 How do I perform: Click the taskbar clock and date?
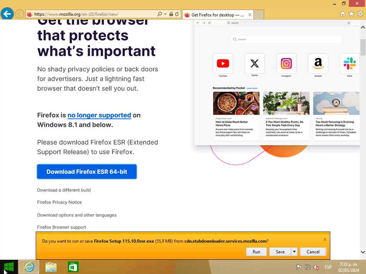pos(349,267)
